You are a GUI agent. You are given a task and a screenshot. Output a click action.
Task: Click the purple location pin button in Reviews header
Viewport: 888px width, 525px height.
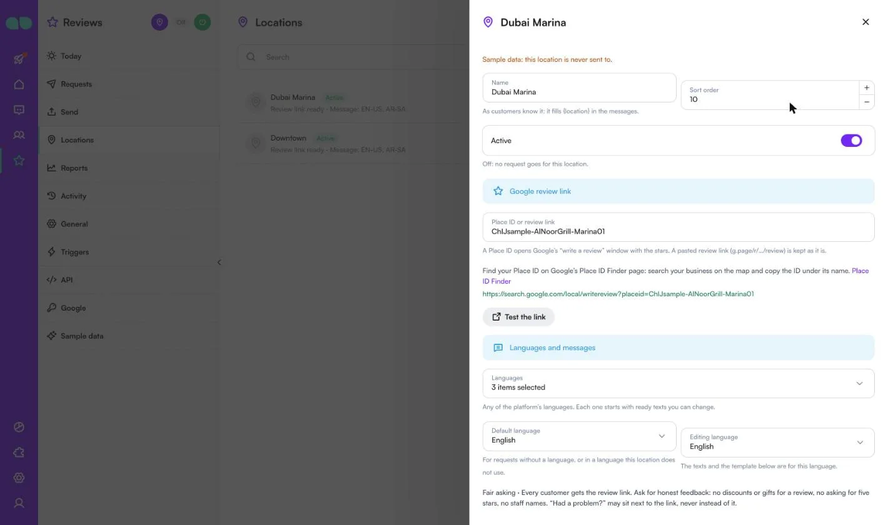(159, 22)
